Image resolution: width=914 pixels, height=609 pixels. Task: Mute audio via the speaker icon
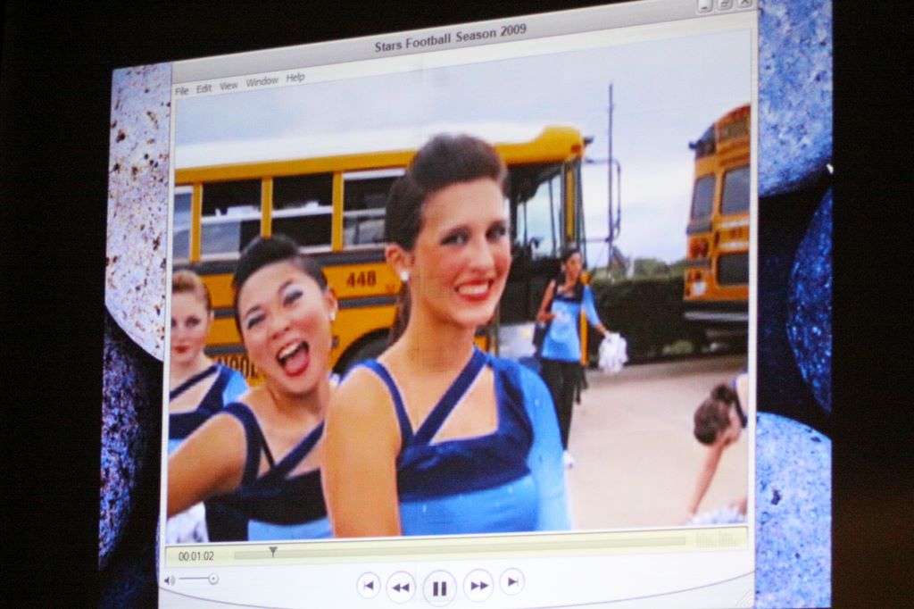tap(169, 580)
